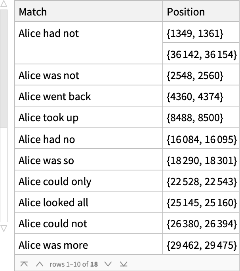The height and width of the screenshot is (271, 240).
Task: Click the vertical scrollbar thumb
Action: (x=4, y=68)
